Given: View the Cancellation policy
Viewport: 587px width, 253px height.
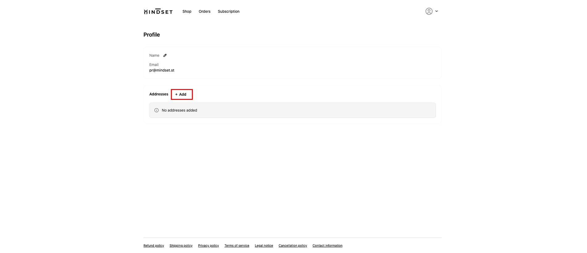Looking at the screenshot, I should (x=293, y=246).
